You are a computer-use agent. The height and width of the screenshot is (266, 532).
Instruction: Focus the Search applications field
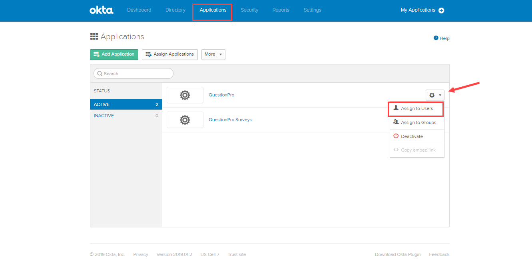(133, 74)
